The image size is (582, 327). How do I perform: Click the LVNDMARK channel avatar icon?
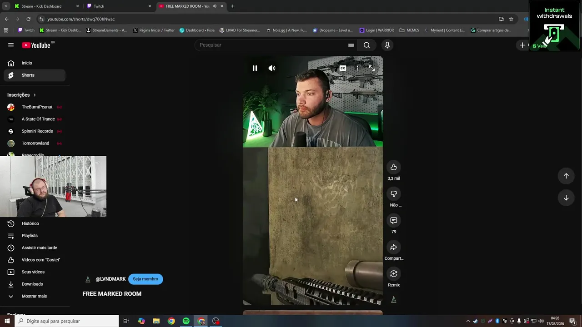88,279
